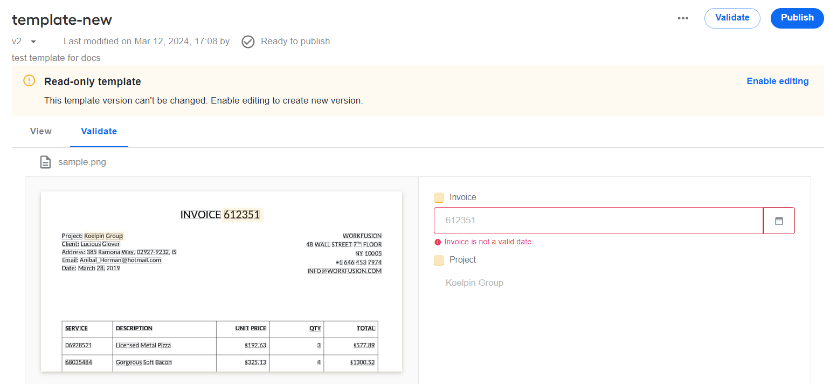The height and width of the screenshot is (384, 830).
Task: Click 'Licensed Metal Pizza' table cell
Action: click(x=143, y=345)
